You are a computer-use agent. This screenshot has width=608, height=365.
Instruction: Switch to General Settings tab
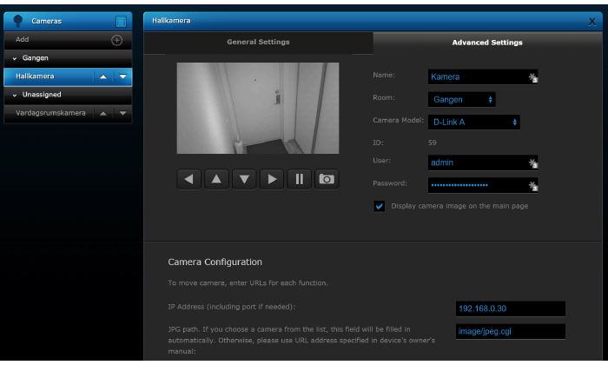(x=258, y=42)
